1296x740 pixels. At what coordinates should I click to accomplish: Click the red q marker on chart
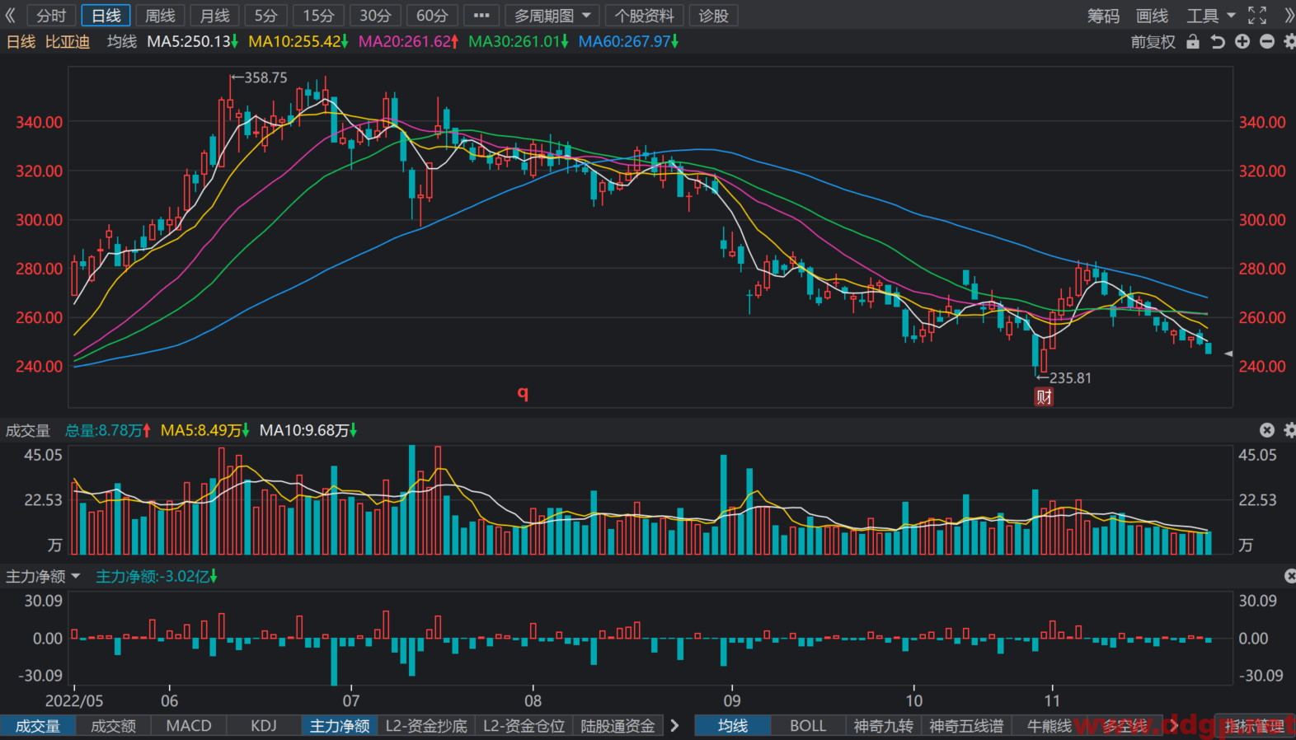(x=523, y=393)
